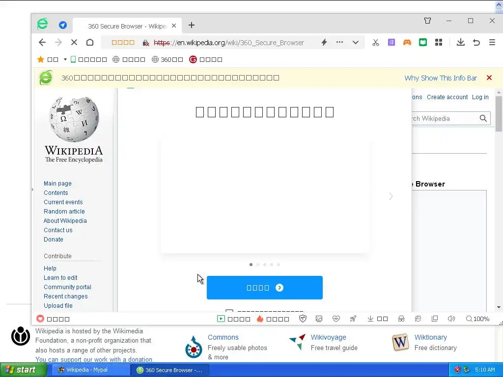This screenshot has height=377, width=503.
Task: Click the picture icon in status bar
Action: 319,319
